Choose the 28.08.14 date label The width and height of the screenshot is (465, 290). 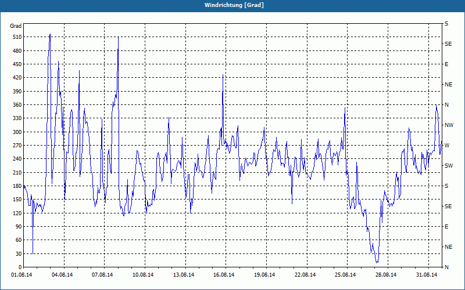pos(386,275)
